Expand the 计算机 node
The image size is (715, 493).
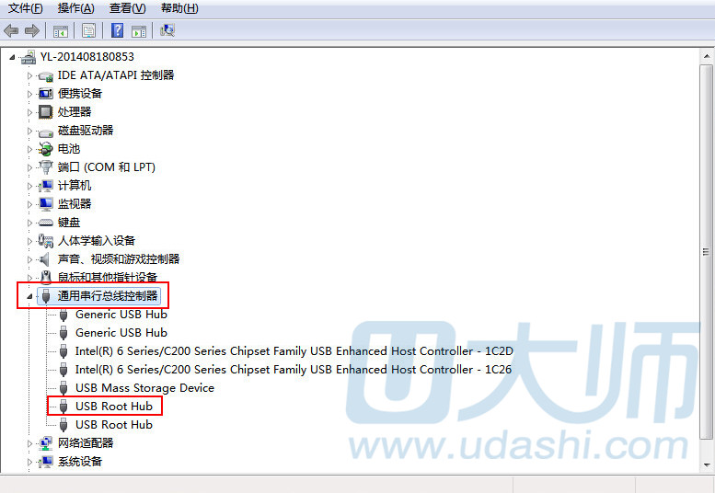click(x=29, y=186)
